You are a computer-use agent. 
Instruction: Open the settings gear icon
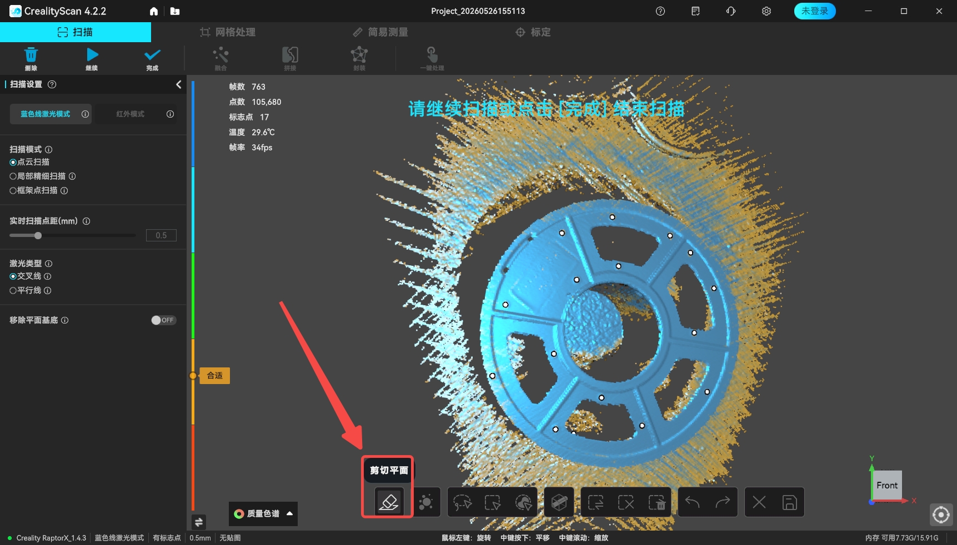coord(766,11)
